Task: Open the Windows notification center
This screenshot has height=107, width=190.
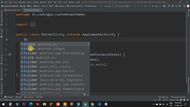Action: coord(185,104)
